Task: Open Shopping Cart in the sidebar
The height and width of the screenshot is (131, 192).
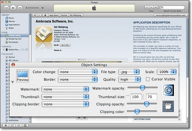Action: [x=15, y=39]
